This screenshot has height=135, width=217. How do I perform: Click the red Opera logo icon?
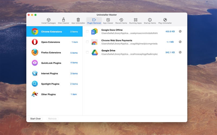35,42
